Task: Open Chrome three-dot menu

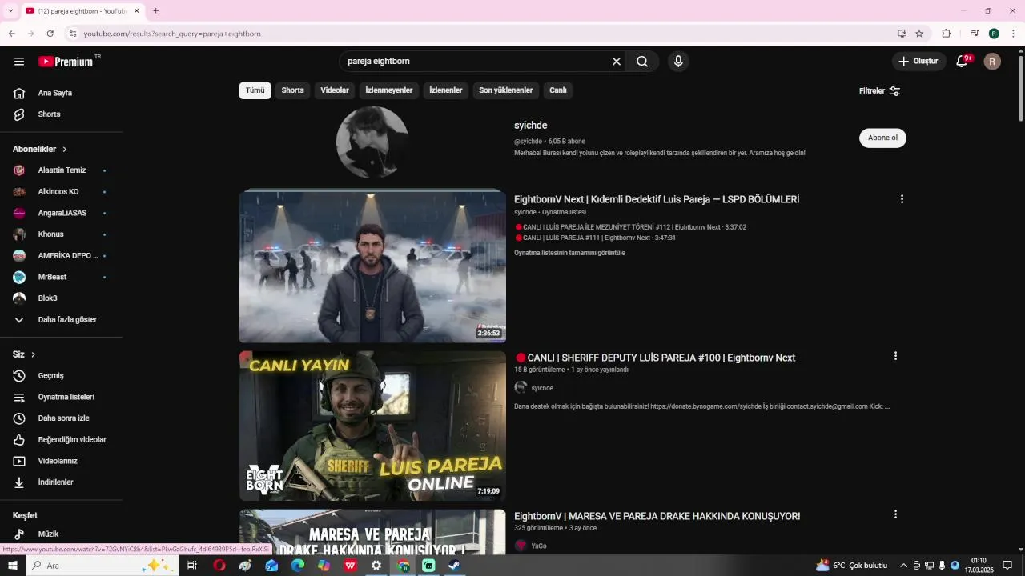Action: pos(1014,34)
